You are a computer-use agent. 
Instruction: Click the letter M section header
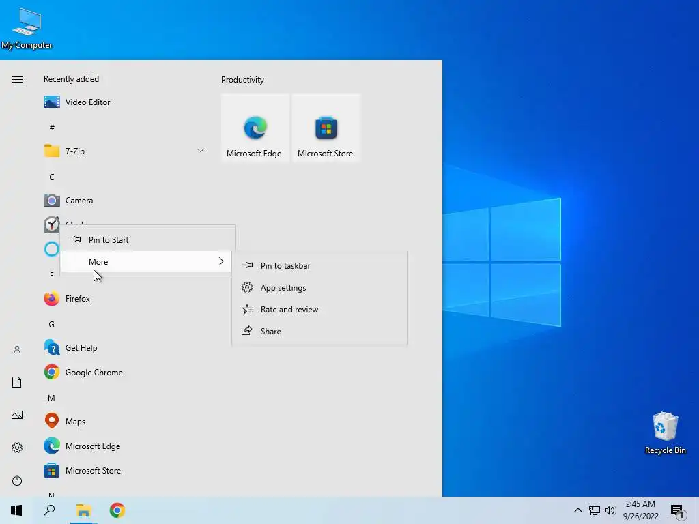[52, 398]
